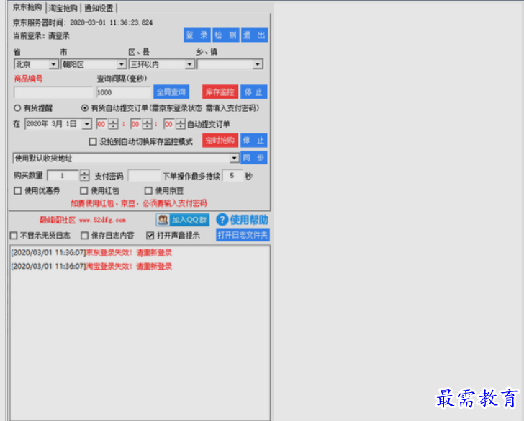Image resolution: width=524 pixels, height=421 pixels.
Task: Click the 查询间隔 field showing 1000
Action: point(123,92)
